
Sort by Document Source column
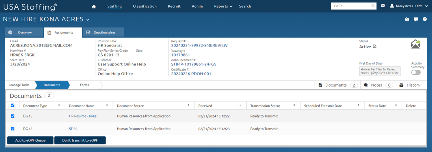[188, 105]
